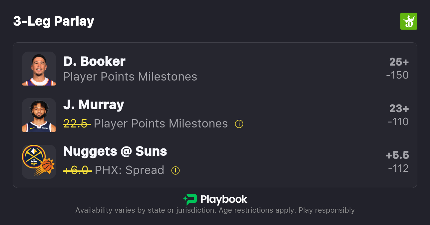Screen dimensions: 430x225
Task: Click the Playbook brand name text
Action: coord(224,199)
